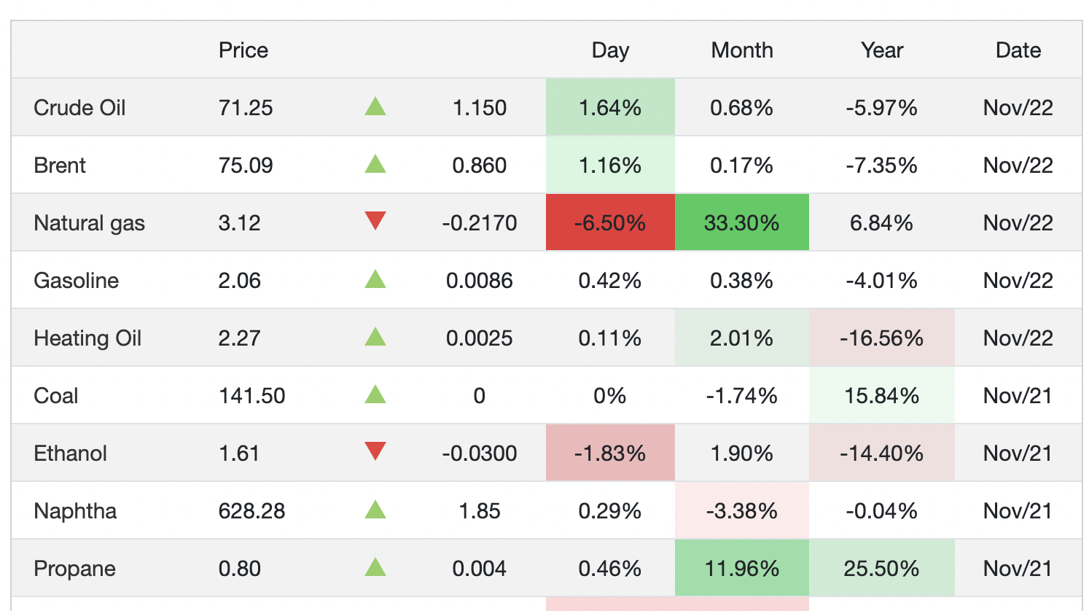Click the green up arrow for Gasoline

(375, 279)
